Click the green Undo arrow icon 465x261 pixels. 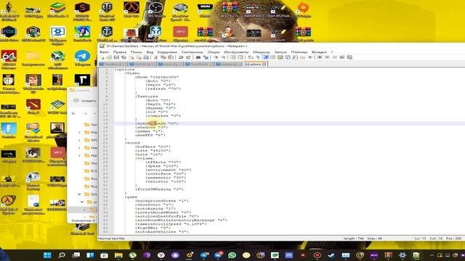[x=181, y=57]
